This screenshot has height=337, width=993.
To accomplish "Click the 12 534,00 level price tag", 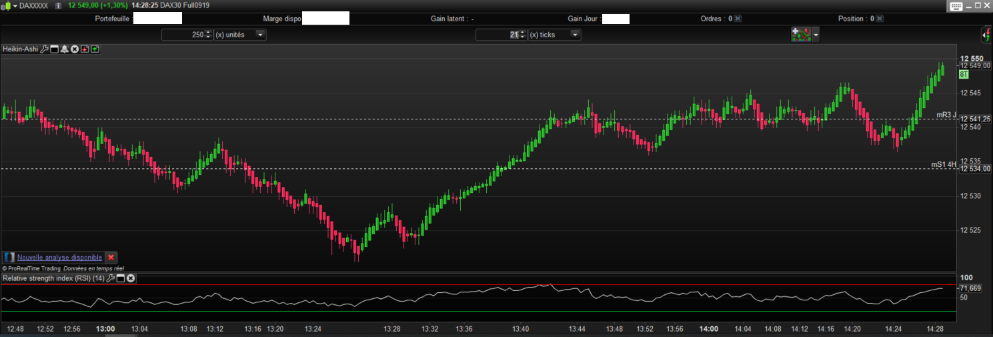I will click(x=974, y=168).
